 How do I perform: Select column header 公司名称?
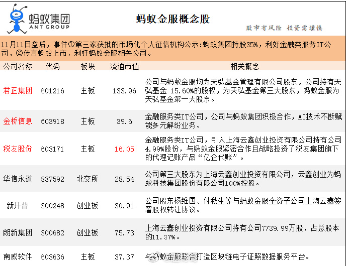click(x=18, y=66)
